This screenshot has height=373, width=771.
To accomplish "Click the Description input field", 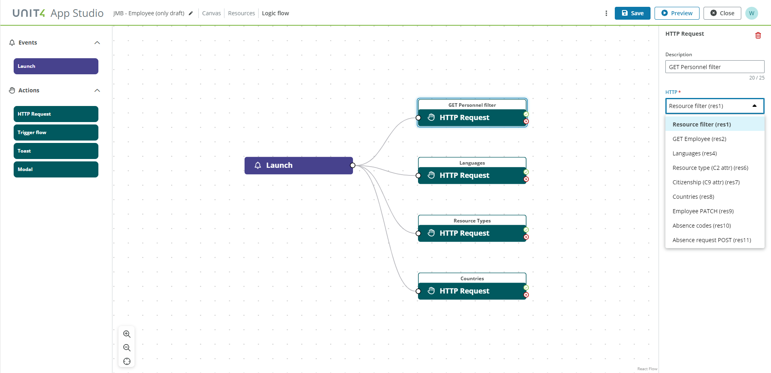I will (x=715, y=67).
